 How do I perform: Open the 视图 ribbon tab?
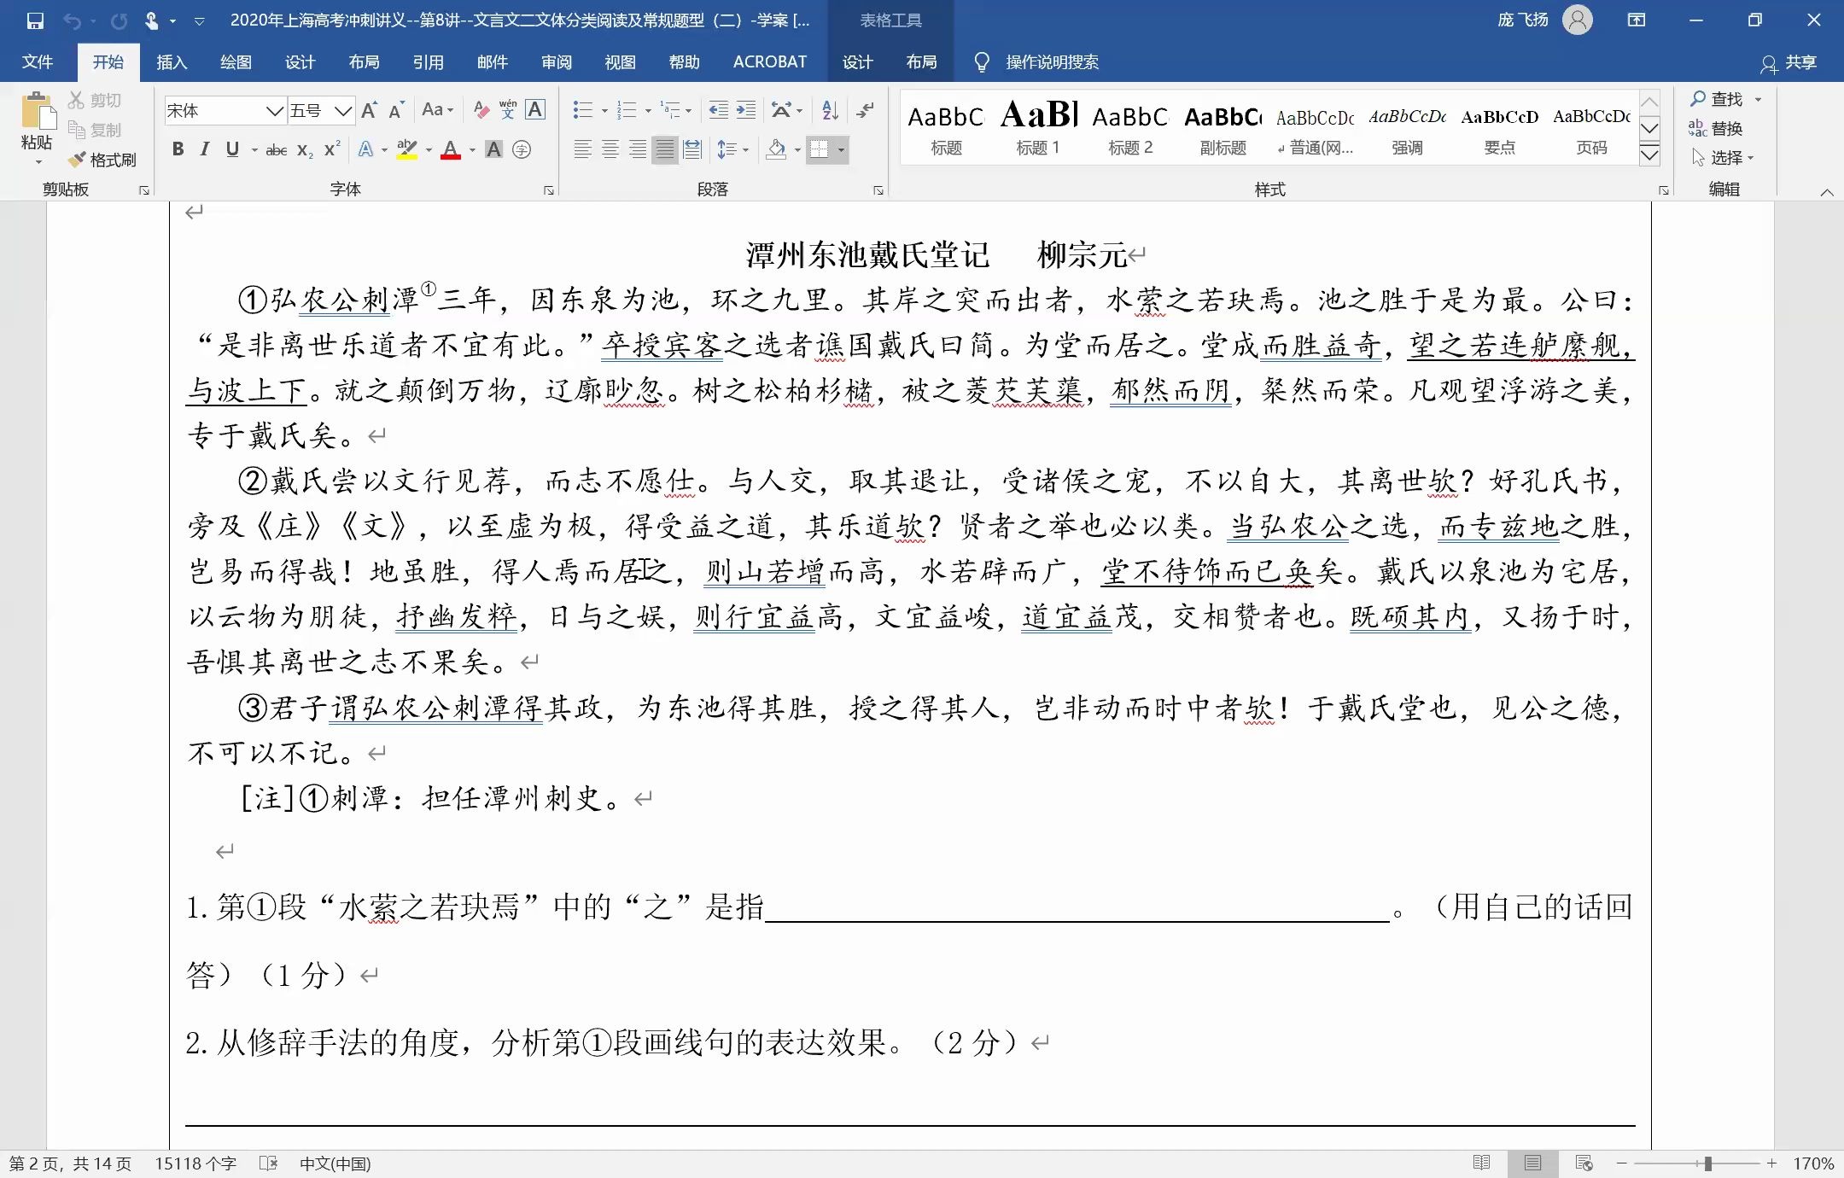click(x=621, y=61)
